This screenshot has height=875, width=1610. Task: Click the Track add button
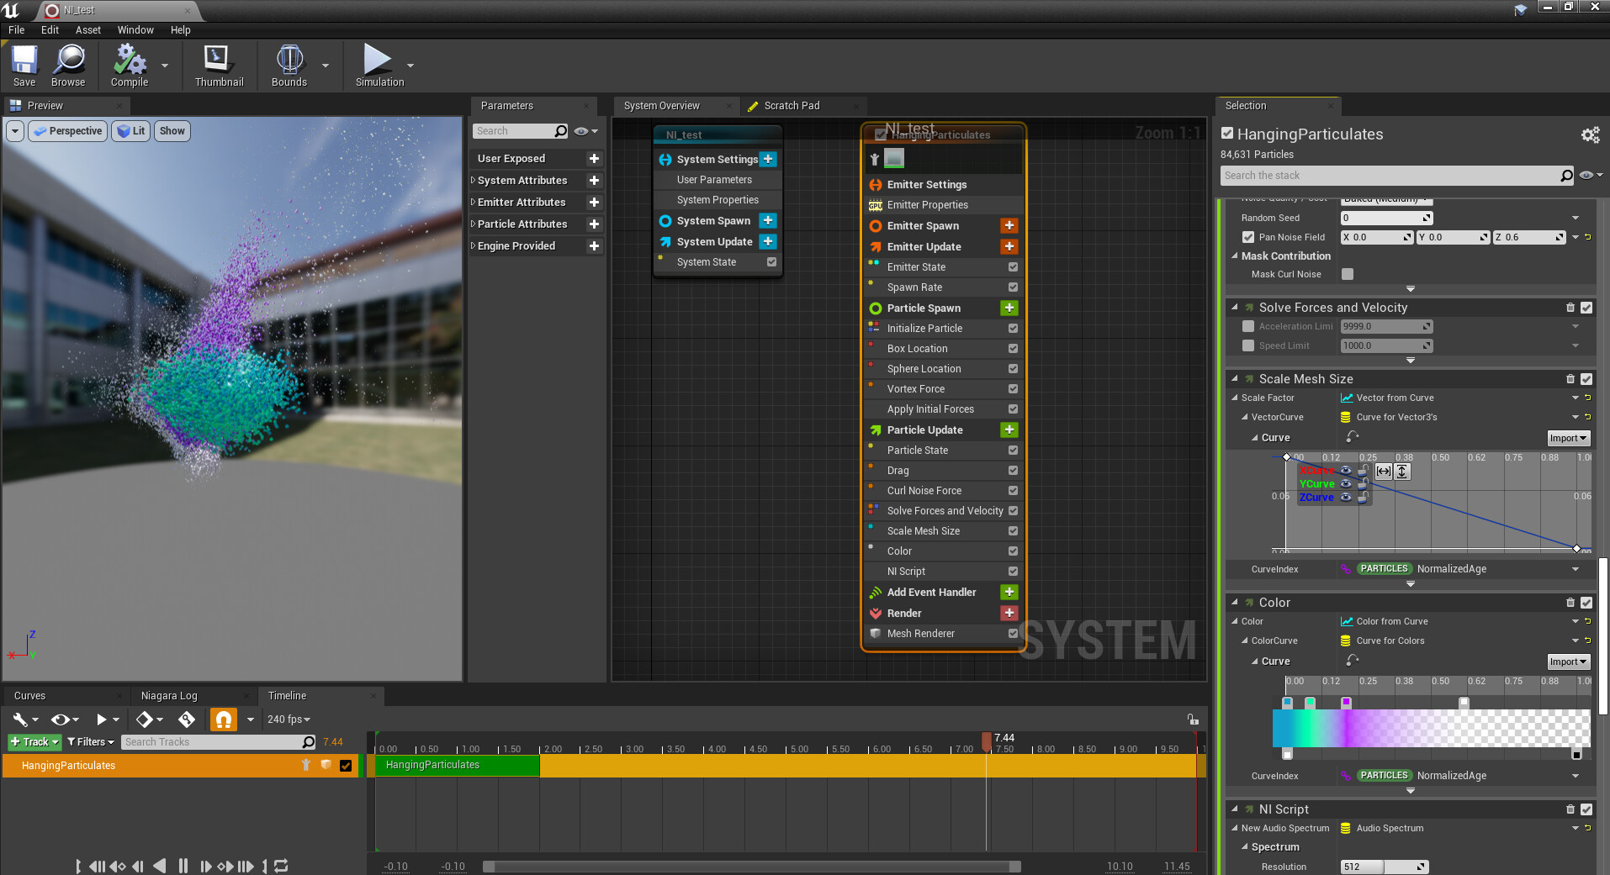(x=34, y=742)
